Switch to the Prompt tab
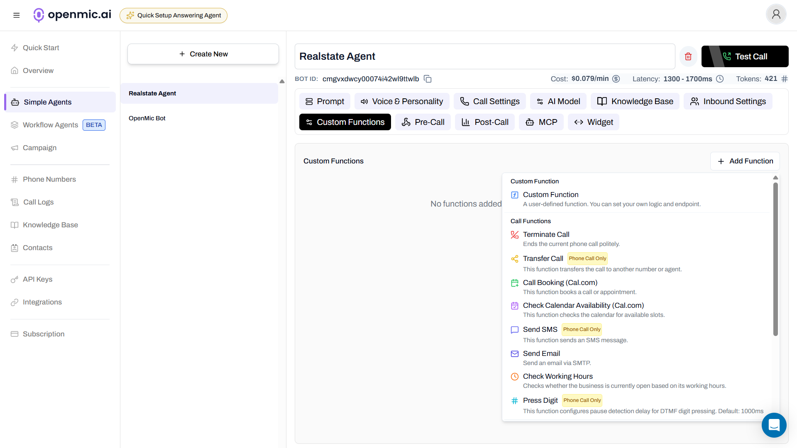797x448 pixels. (x=325, y=101)
